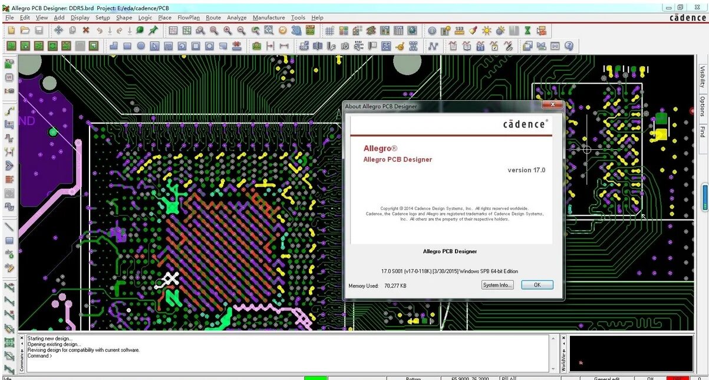This screenshot has height=380, width=709.
Task: Click the 'Memory Used: 70,277 KB' text
Action: [377, 286]
